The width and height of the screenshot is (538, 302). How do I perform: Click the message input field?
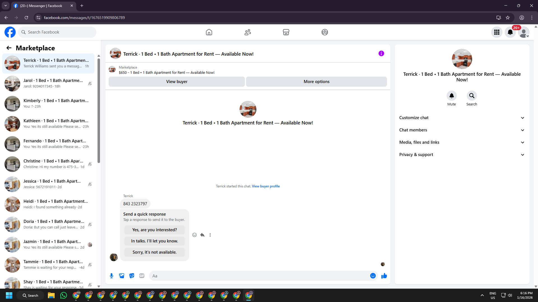259,276
